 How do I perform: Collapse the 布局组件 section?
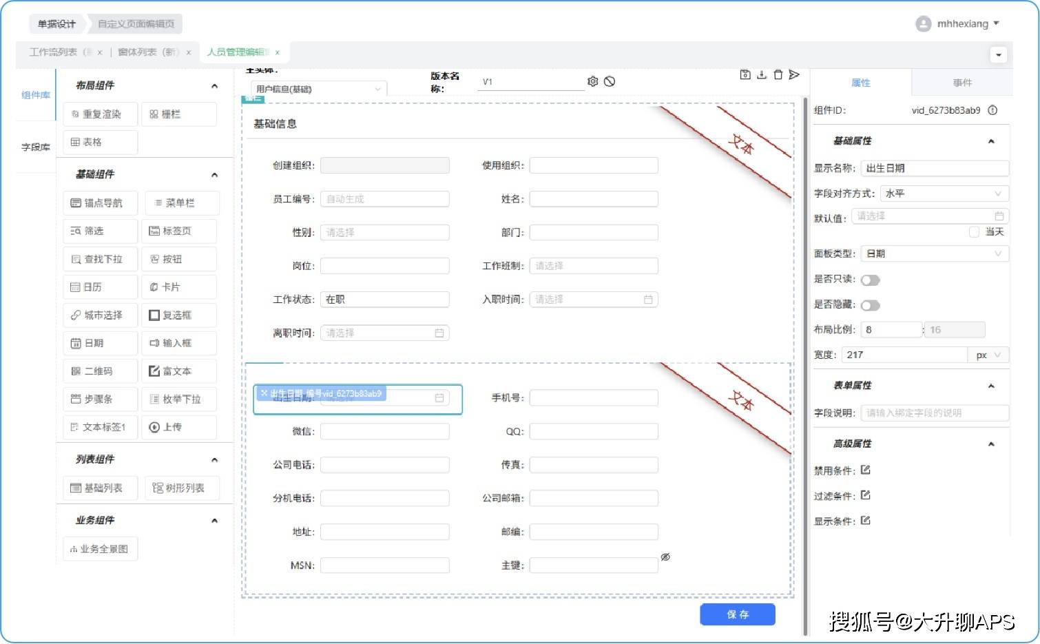point(214,86)
